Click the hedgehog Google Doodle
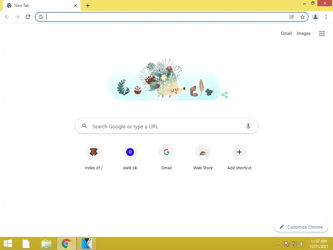333x250 pixels. click(x=165, y=80)
